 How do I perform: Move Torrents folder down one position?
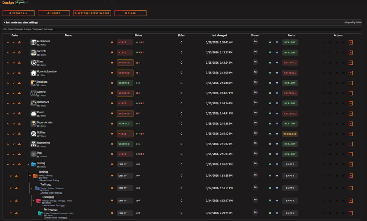pyautogui.click(x=14, y=53)
